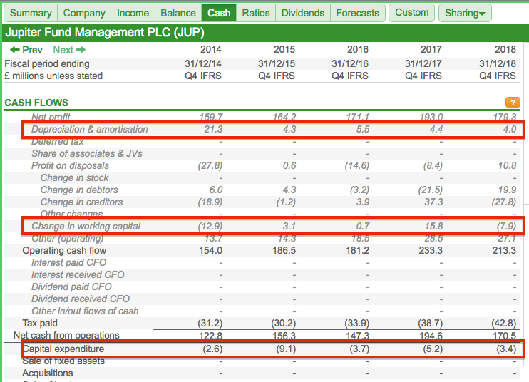Click 2014 operating cash flow value 154.0
529x382 pixels.
tap(210, 250)
